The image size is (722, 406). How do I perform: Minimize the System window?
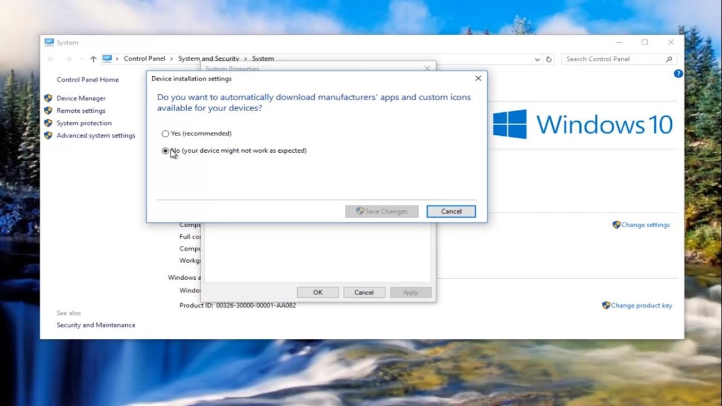tap(619, 42)
